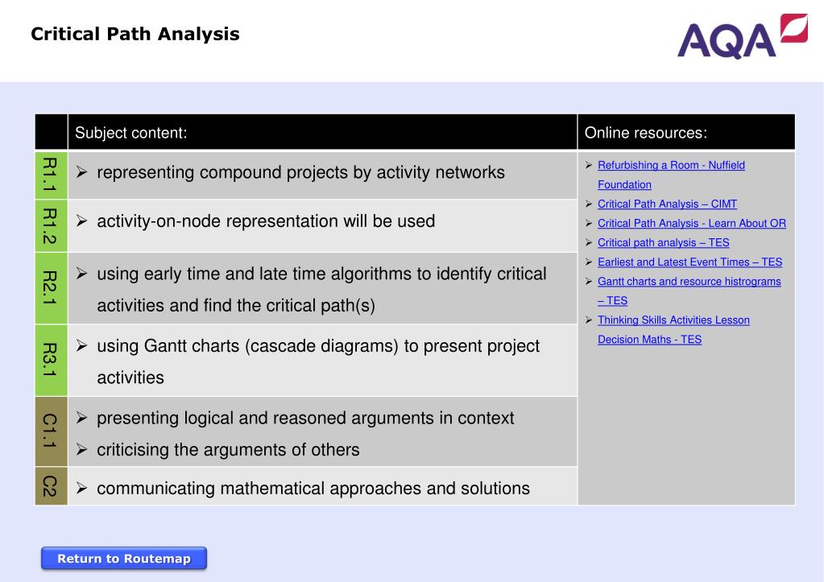Select the R1.1 row label cell
Viewport: 824px width, 582px height.
51,175
